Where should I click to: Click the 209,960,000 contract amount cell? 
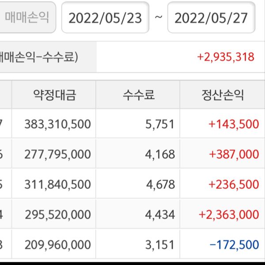point(57,244)
